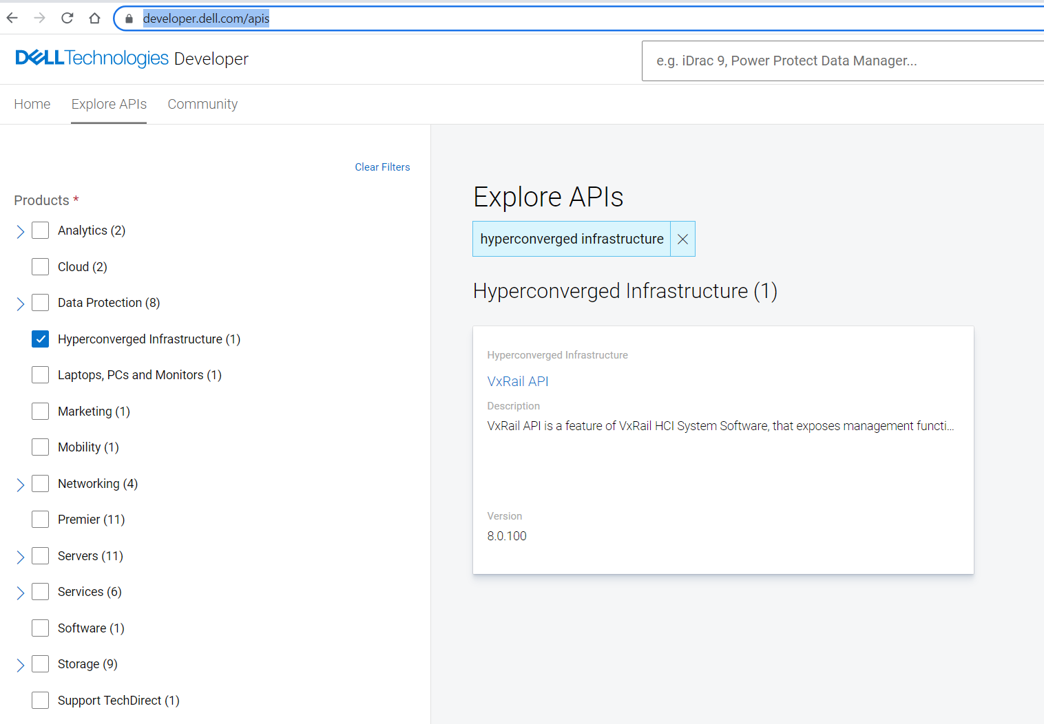The image size is (1044, 724).
Task: Uncheck the Hyperconverged Infrastructure filter
Action: [40, 339]
